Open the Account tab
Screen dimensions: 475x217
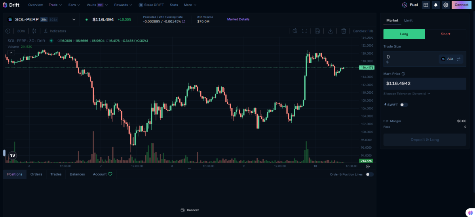tap(103, 174)
